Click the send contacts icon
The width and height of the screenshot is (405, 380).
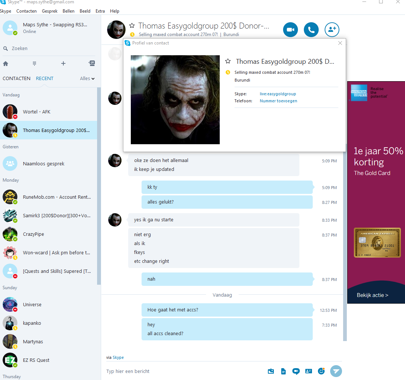(309, 371)
